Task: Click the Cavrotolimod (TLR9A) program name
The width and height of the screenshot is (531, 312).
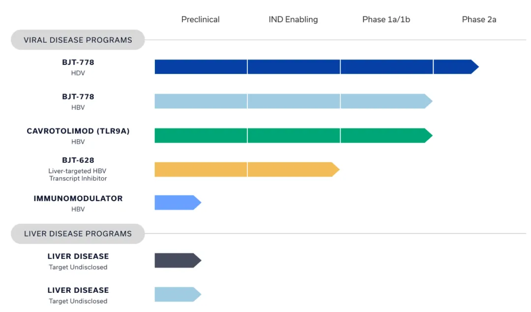Action: tap(78, 131)
